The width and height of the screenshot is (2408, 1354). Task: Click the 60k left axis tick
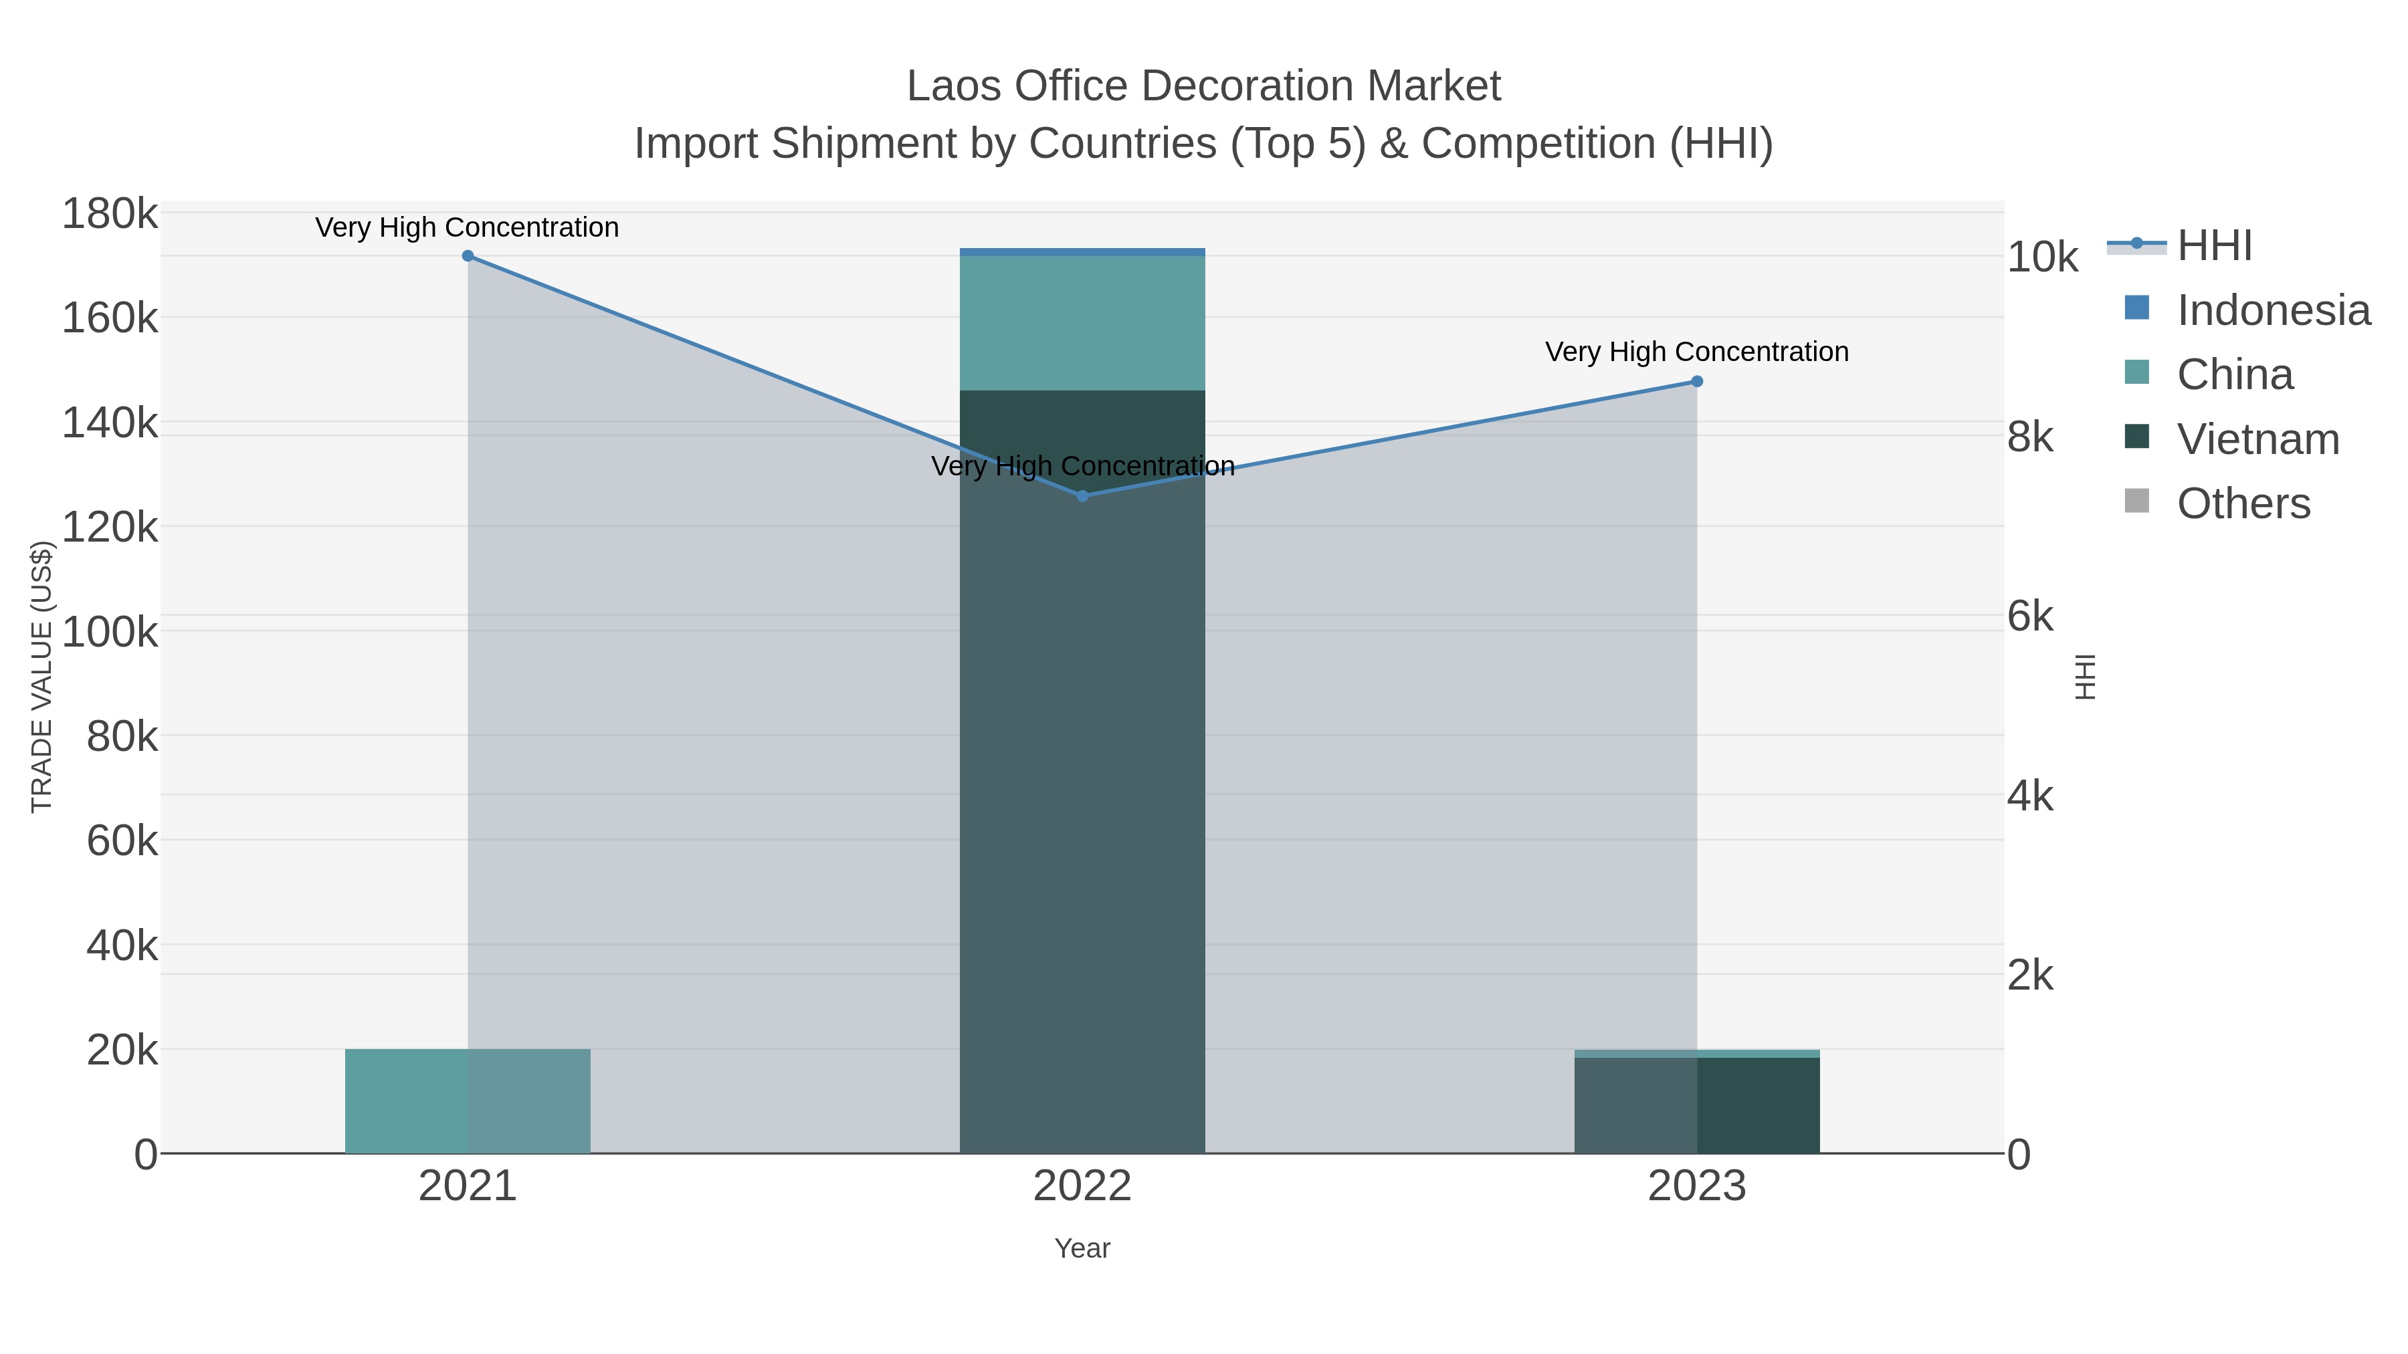[122, 841]
